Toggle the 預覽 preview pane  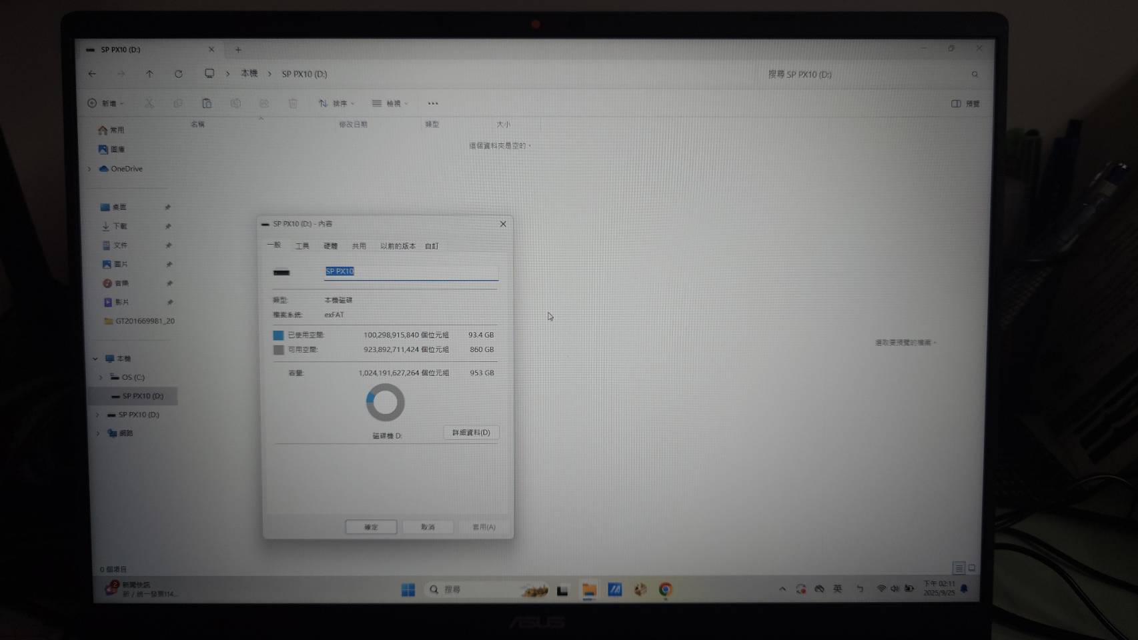click(965, 103)
